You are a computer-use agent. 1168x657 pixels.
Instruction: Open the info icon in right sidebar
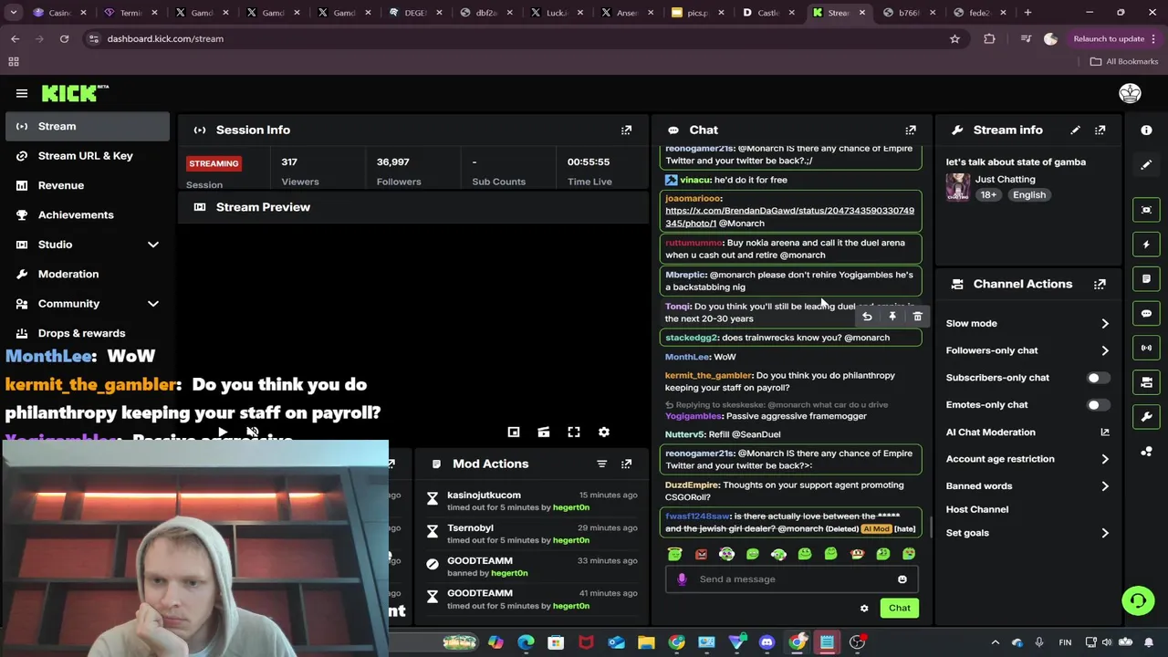1146,130
